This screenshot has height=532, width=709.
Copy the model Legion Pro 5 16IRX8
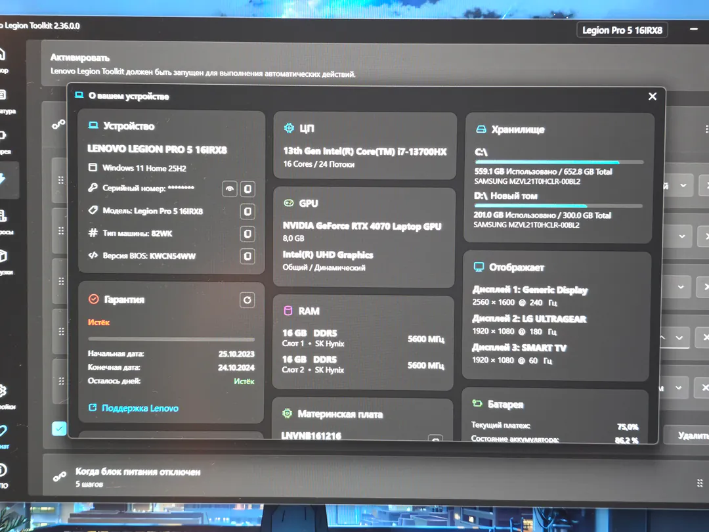(247, 211)
